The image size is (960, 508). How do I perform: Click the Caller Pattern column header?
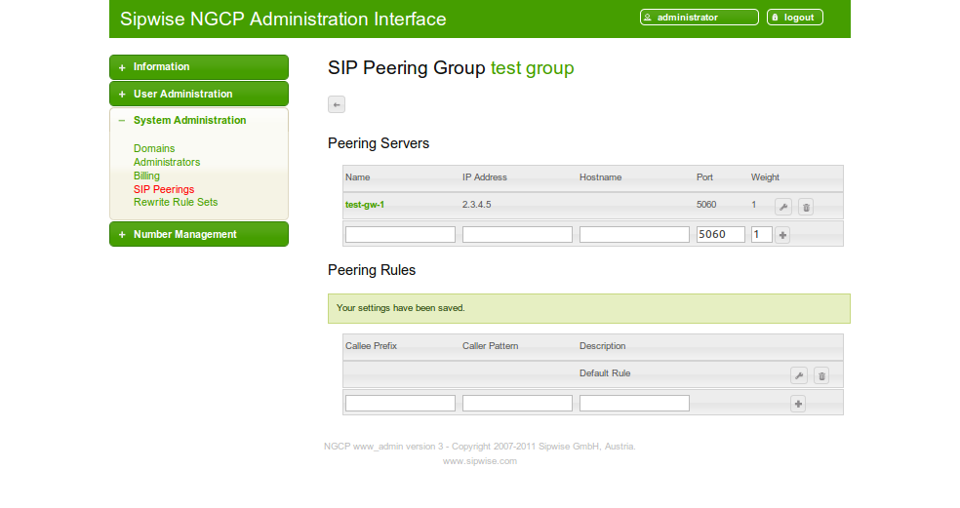pos(491,346)
